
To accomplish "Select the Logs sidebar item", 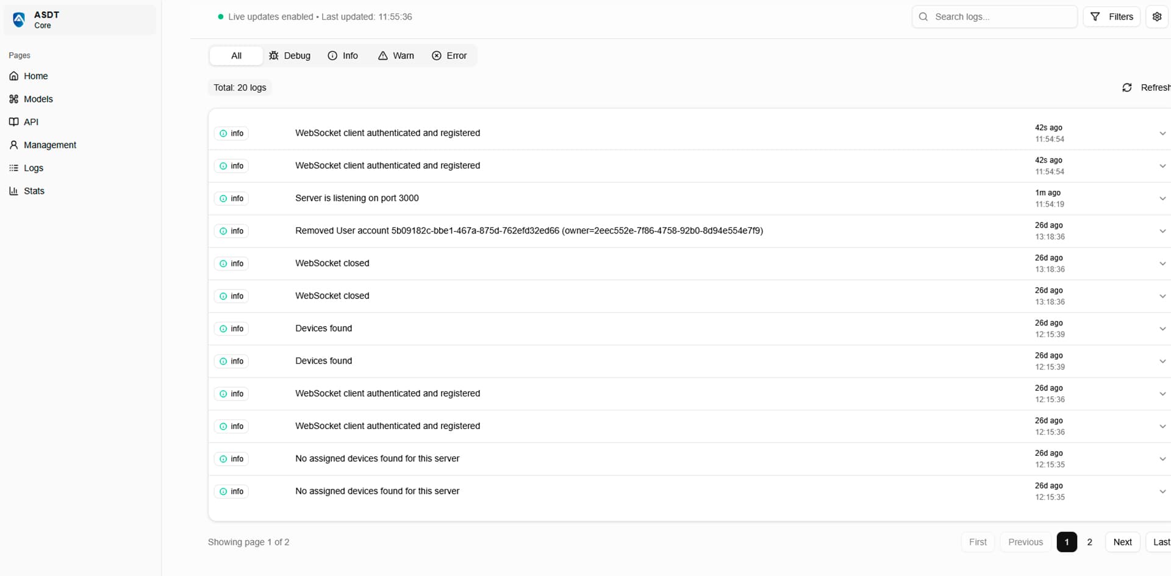I will [33, 168].
